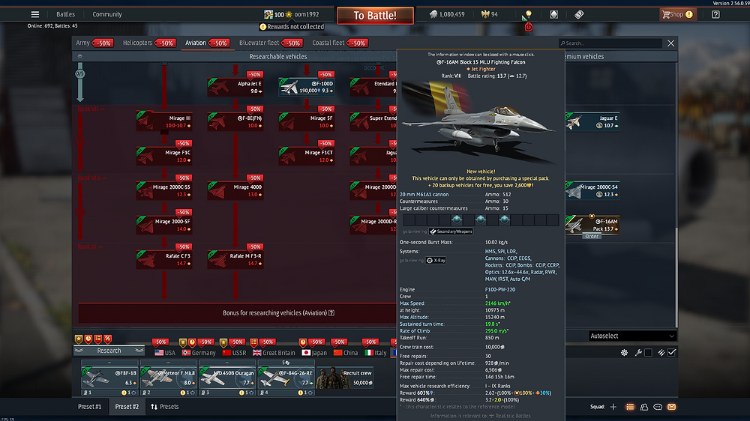Image resolution: width=750 pixels, height=421 pixels.
Task: Open the Community menu
Action: pyautogui.click(x=107, y=14)
